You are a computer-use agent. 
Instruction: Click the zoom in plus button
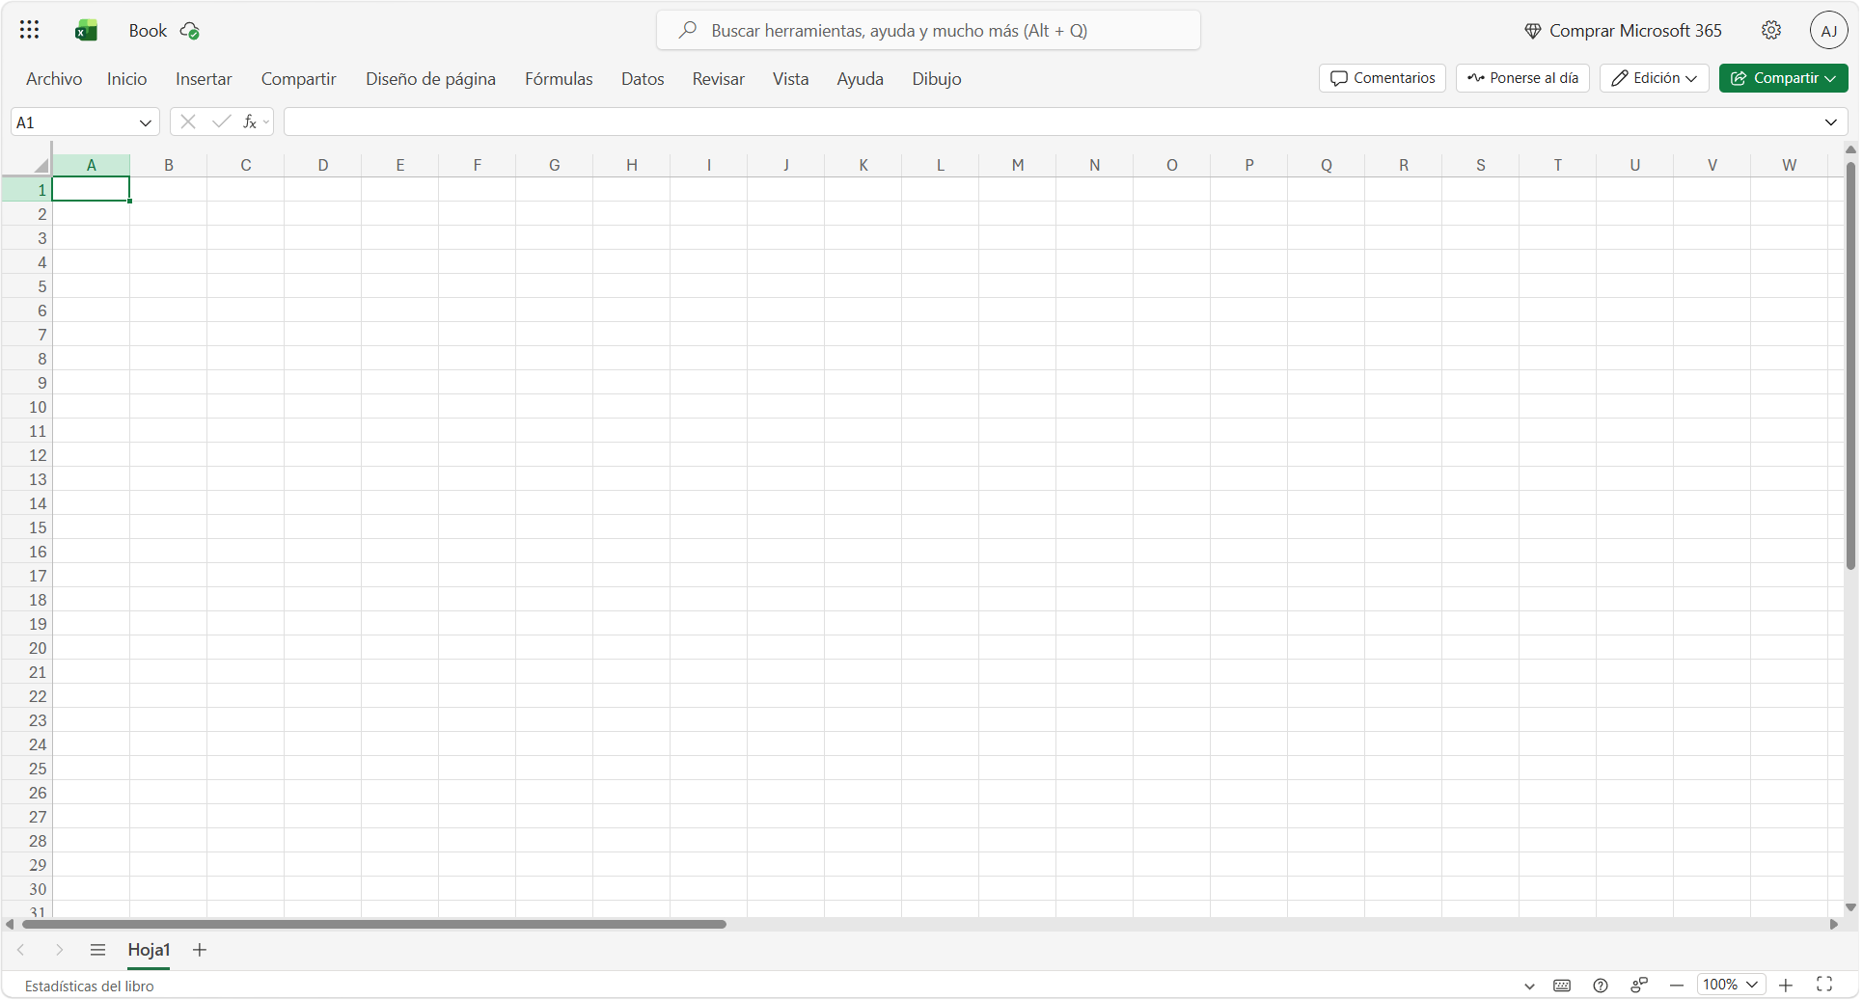1786,985
